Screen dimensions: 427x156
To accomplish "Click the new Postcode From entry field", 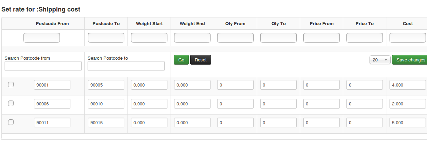I will 42,38.
